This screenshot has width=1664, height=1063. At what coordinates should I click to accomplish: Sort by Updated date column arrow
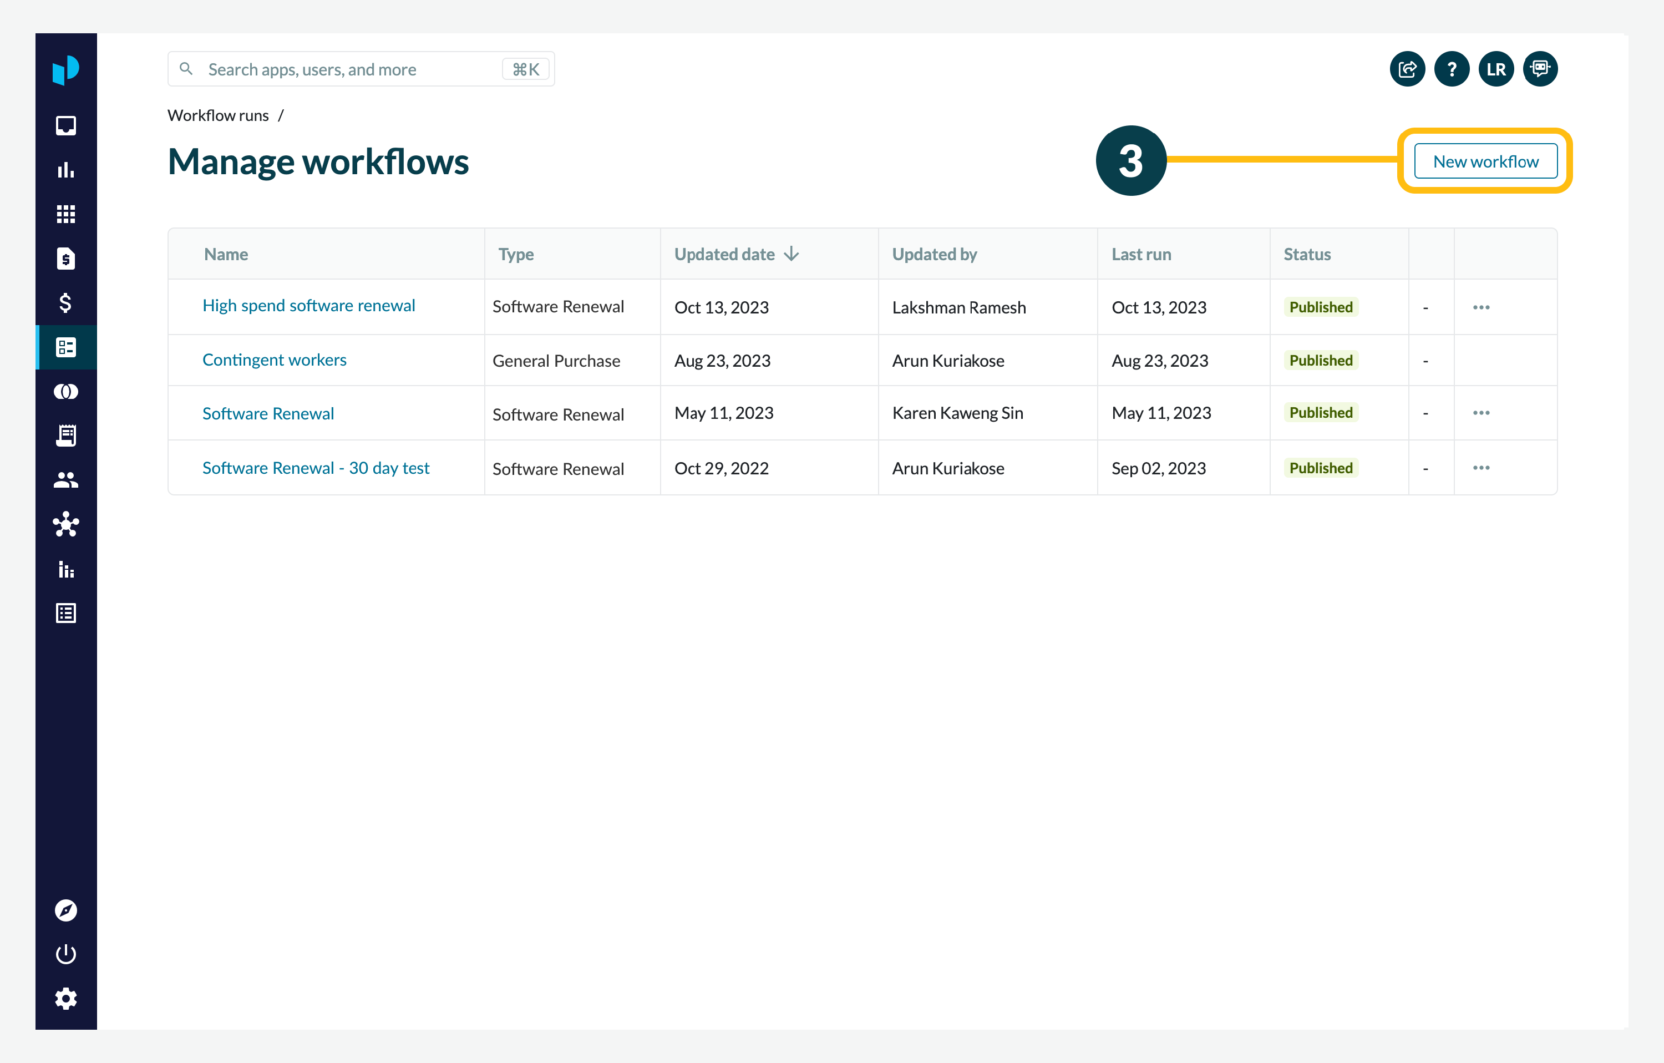(x=791, y=254)
